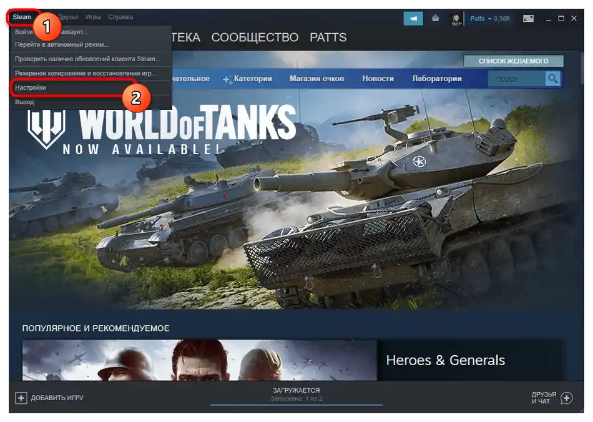Choose Резервное копирование и восстановление игр
The image size is (593, 422).
92,74
